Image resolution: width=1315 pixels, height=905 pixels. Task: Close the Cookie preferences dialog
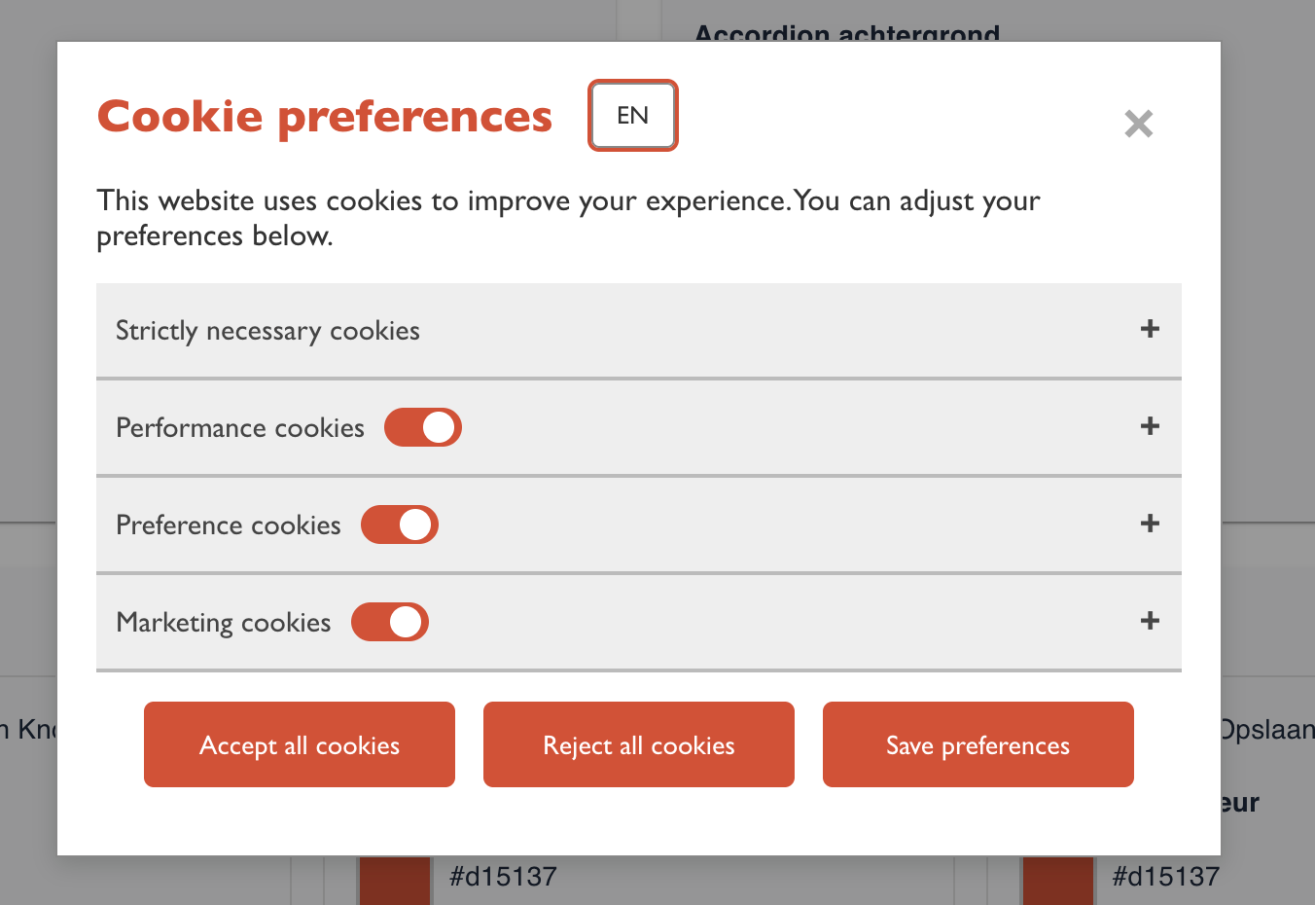1138,124
